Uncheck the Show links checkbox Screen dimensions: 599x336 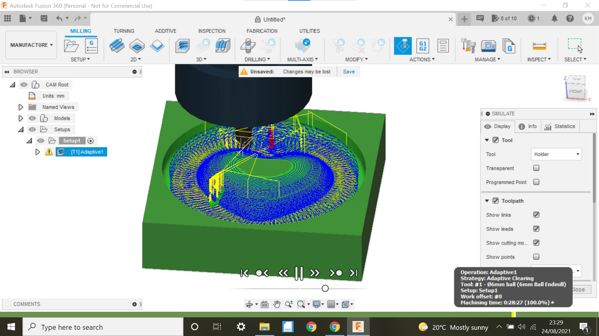(x=536, y=215)
